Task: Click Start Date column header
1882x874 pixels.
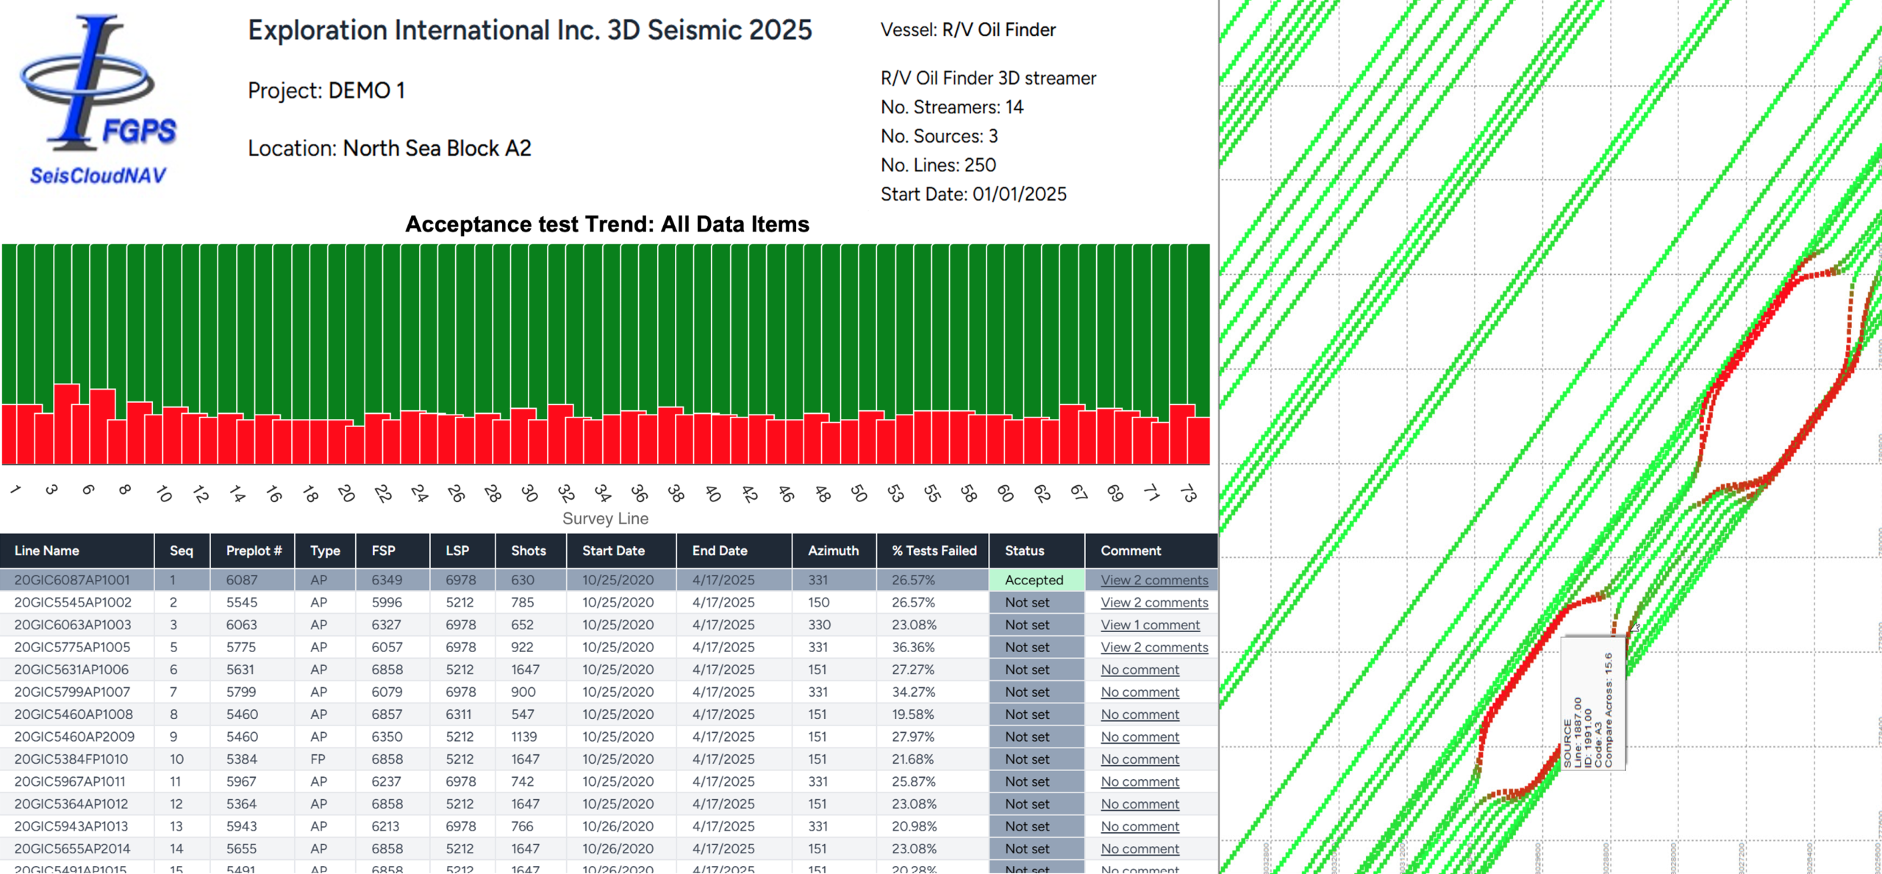Action: (x=613, y=551)
